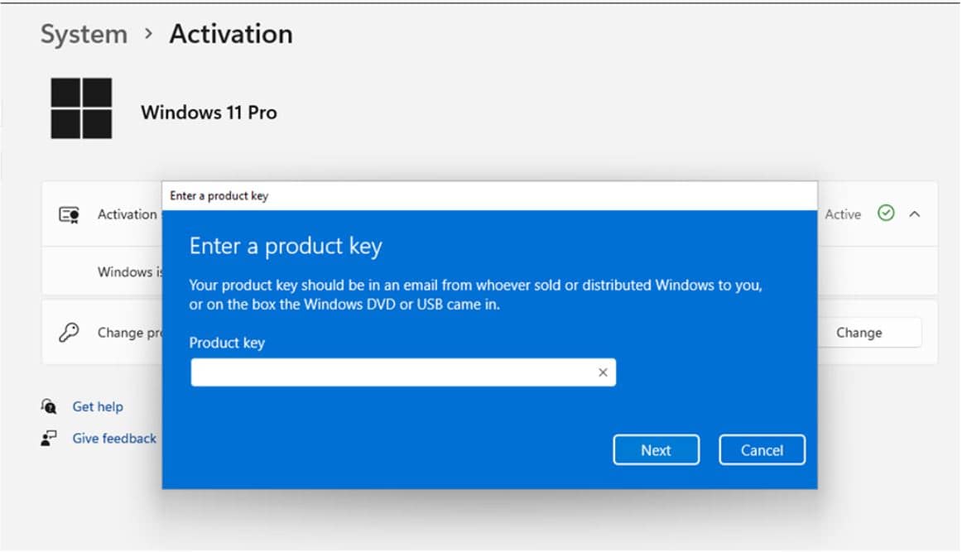
Task: Navigate to System via the breadcrumb
Action: coord(82,34)
